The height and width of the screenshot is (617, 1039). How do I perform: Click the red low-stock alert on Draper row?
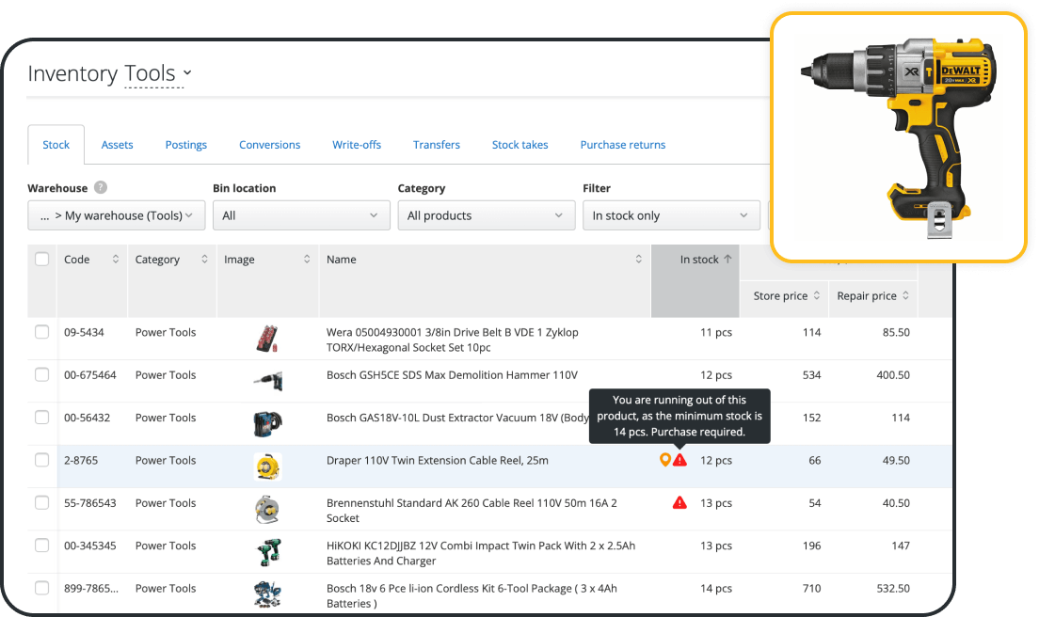point(679,461)
